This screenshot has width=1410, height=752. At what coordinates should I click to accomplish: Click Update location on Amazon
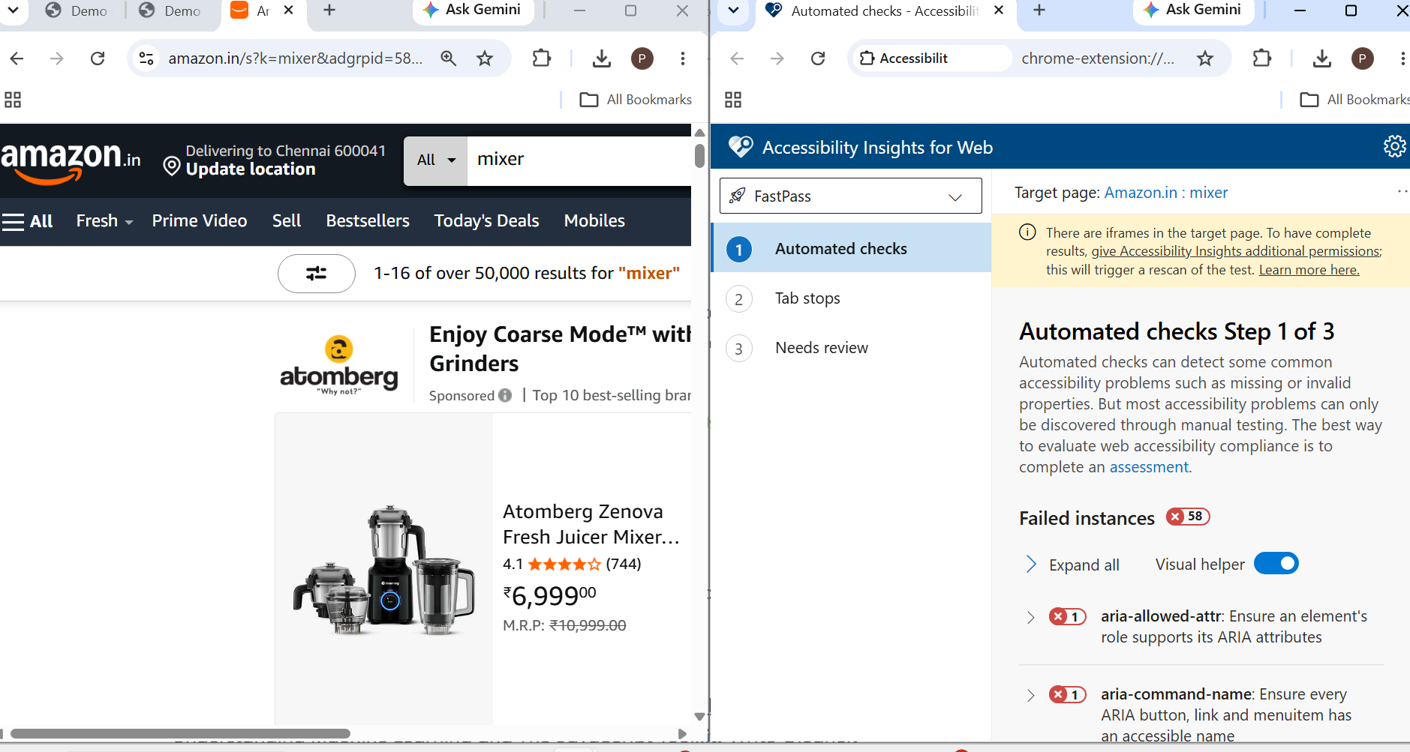click(x=251, y=169)
